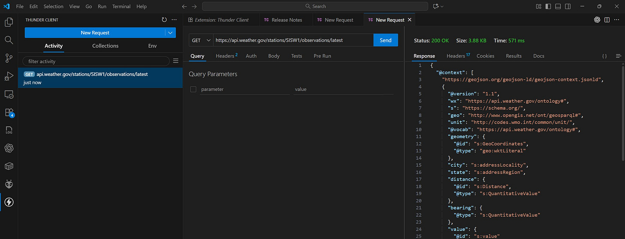Select the request Headers tab
Screen dimensions: 625x239
coord(226,56)
